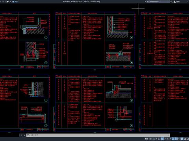Click the search magnifier icon in title bar
The height and width of the screenshot is (141, 189).
click(x=171, y=2)
